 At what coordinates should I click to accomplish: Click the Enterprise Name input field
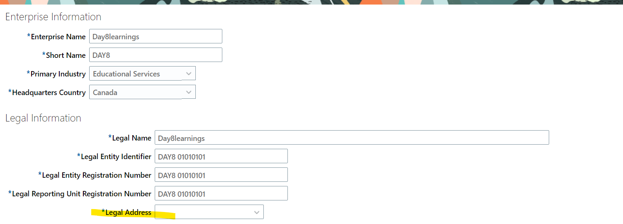click(156, 36)
